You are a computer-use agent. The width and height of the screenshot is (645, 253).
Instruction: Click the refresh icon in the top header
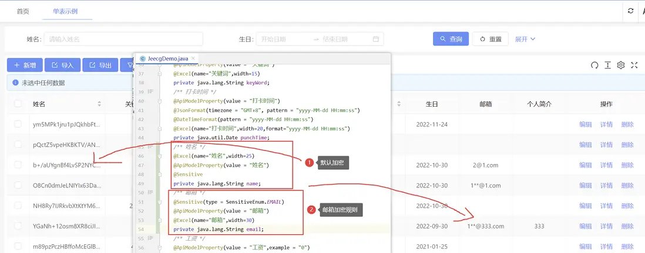tap(630, 11)
